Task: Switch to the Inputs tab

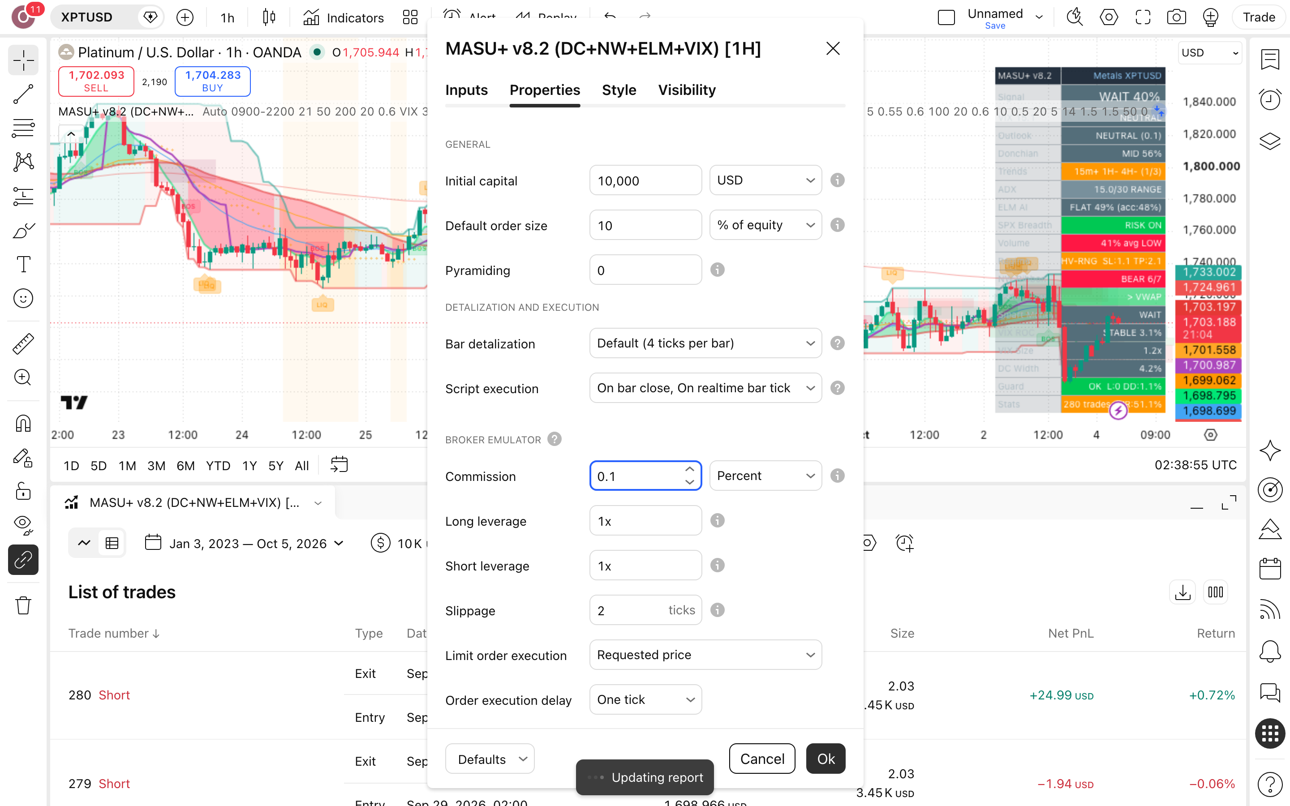Action: pos(466,90)
